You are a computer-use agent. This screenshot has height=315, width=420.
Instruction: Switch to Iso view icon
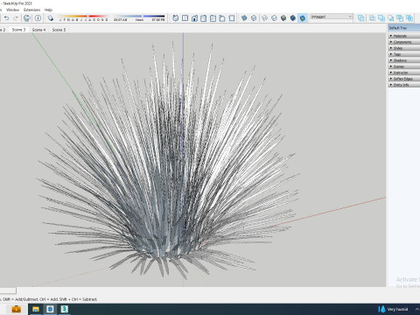[x=176, y=18]
